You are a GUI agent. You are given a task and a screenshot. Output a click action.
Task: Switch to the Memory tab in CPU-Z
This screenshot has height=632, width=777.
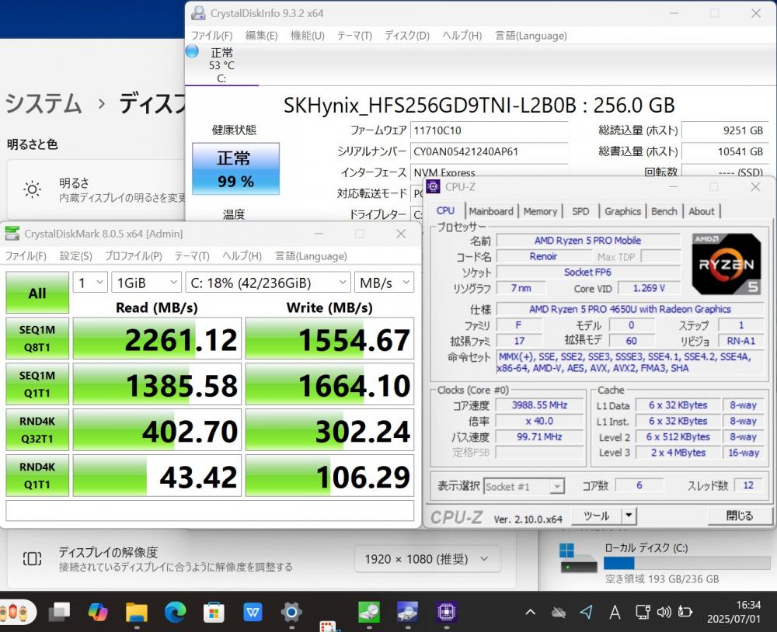coord(540,211)
